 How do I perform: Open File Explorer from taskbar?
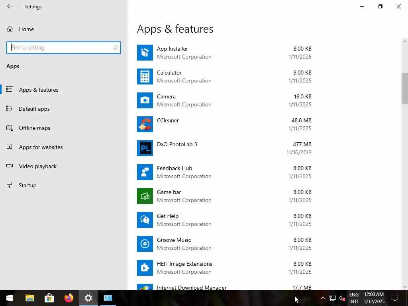point(29,298)
